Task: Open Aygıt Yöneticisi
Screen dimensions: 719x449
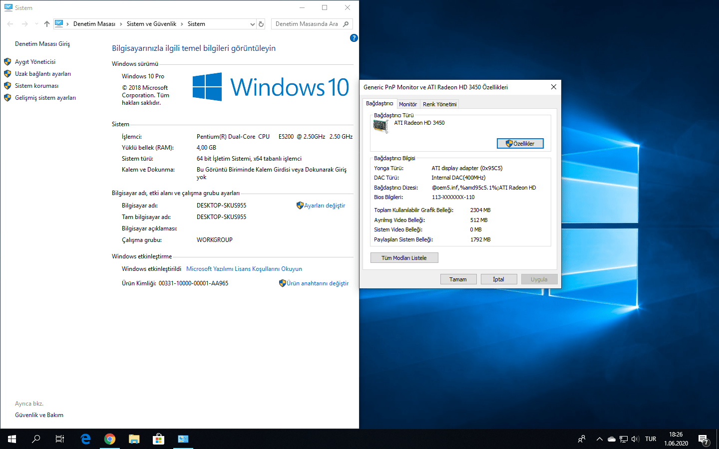Action: coord(35,62)
